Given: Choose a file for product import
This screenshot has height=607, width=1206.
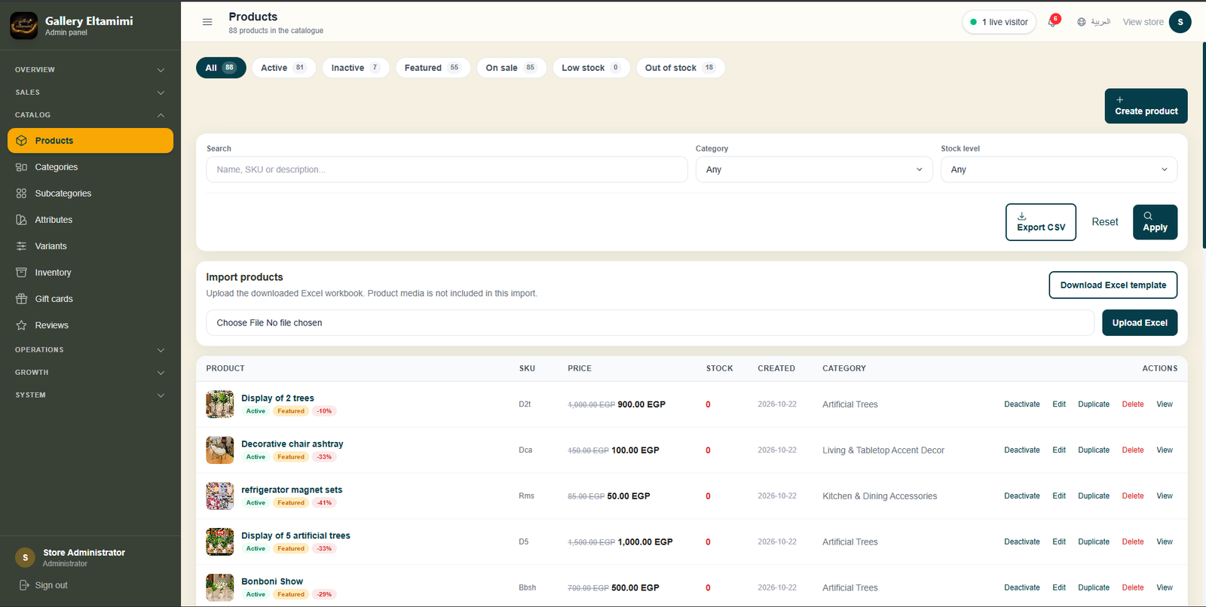Looking at the screenshot, I should (x=650, y=323).
